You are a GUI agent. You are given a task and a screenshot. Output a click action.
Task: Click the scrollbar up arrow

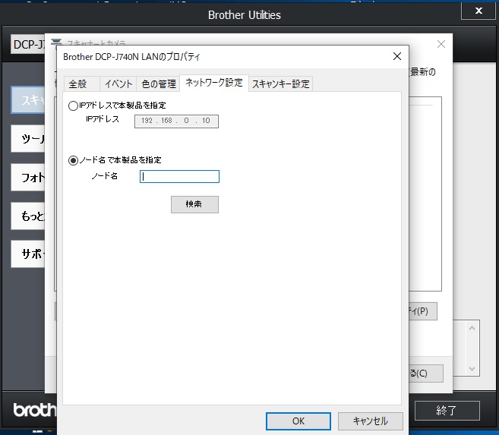472,327
